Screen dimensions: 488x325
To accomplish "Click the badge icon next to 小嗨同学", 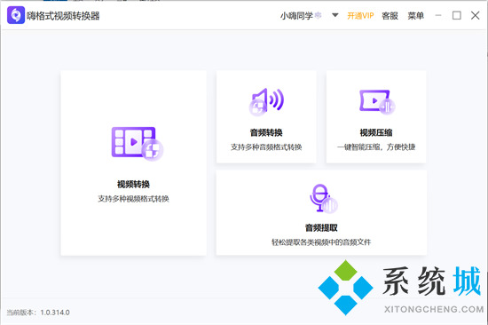I will click(x=318, y=15).
